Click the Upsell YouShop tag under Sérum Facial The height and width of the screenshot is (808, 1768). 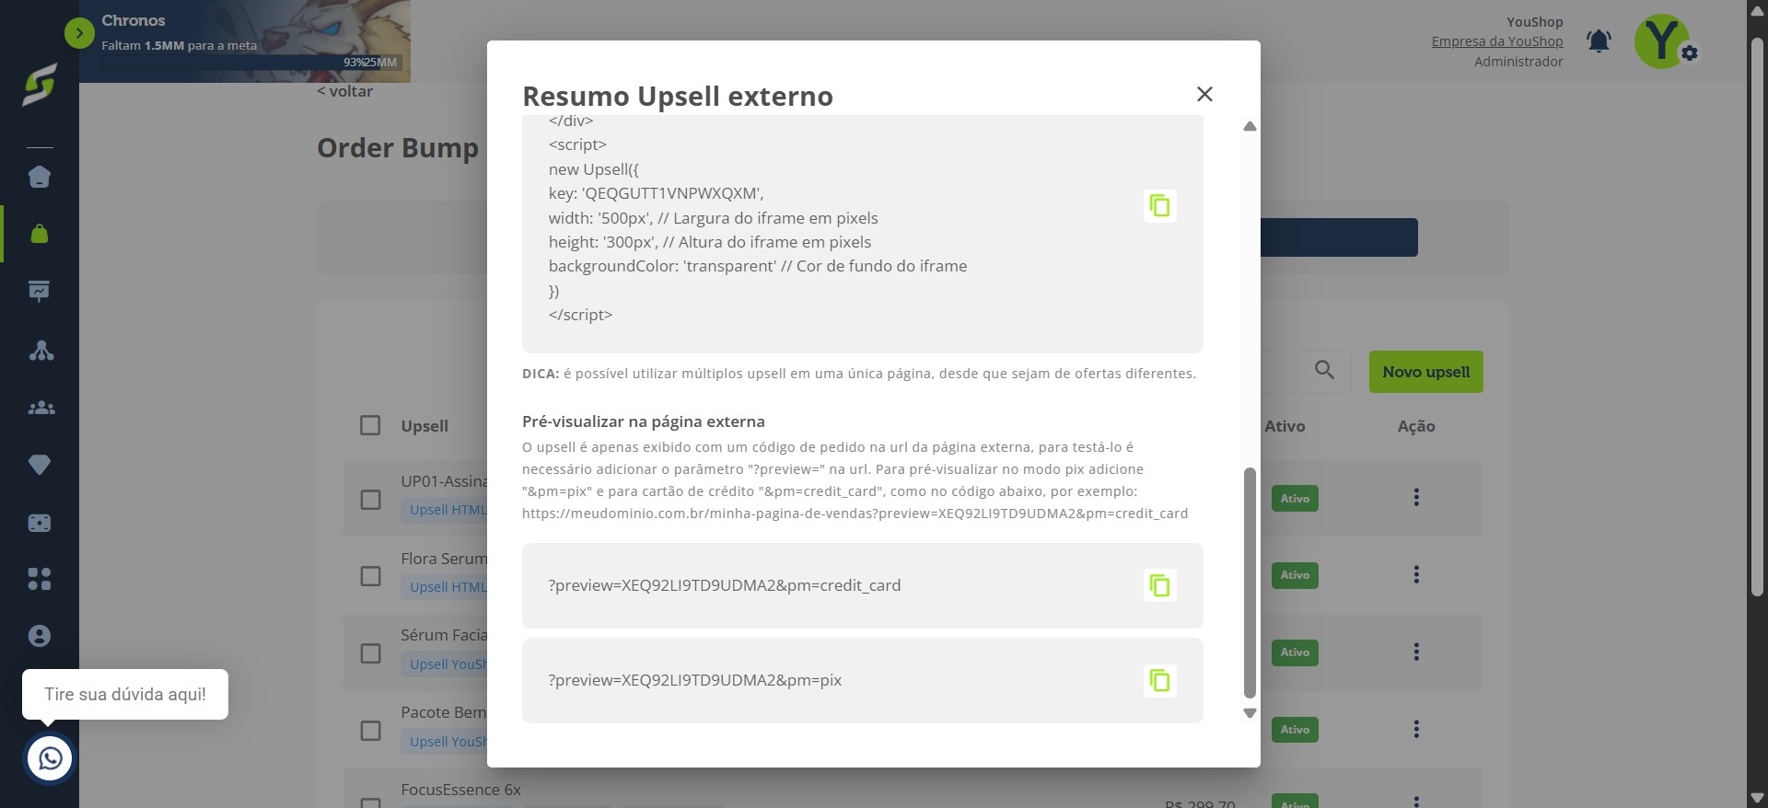click(x=444, y=664)
